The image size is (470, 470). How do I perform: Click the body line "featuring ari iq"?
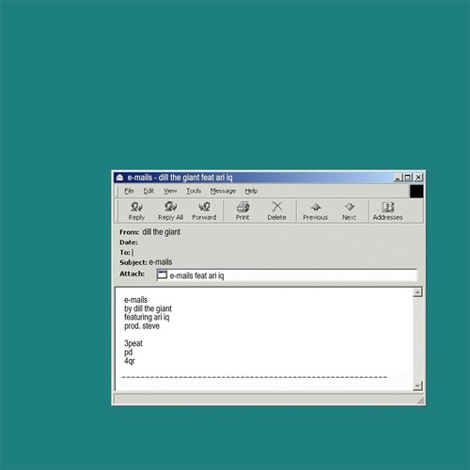tap(147, 318)
